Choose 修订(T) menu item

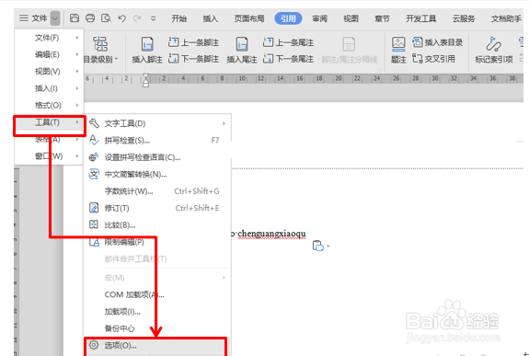pos(157,208)
